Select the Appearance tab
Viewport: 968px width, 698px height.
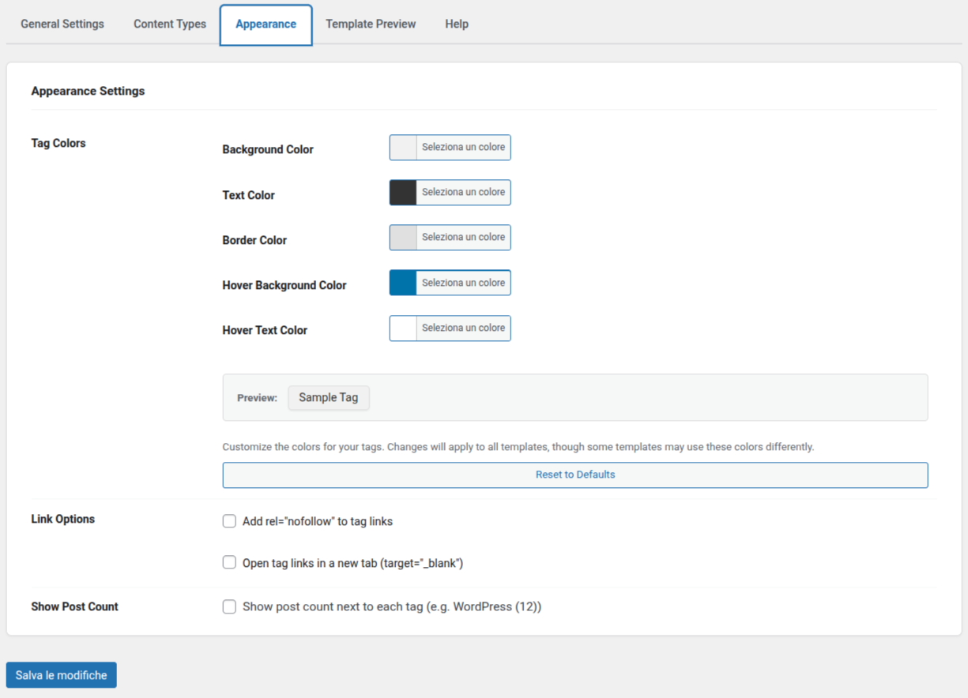[x=266, y=24]
